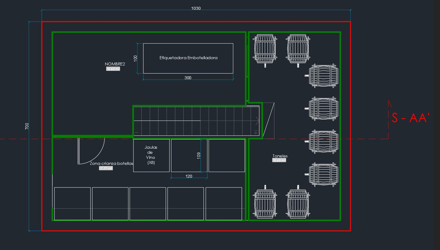440x250 pixels.
Task: Select the 'Jaulas de Vino (X8)' text
Action: (151, 155)
